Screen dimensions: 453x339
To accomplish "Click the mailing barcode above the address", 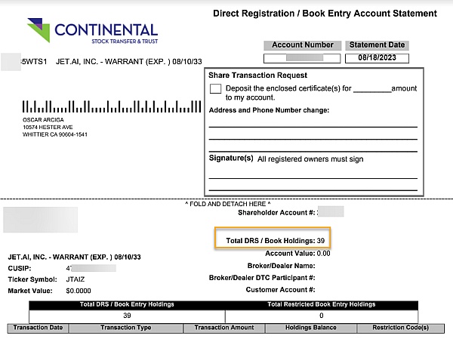I will click(112, 106).
